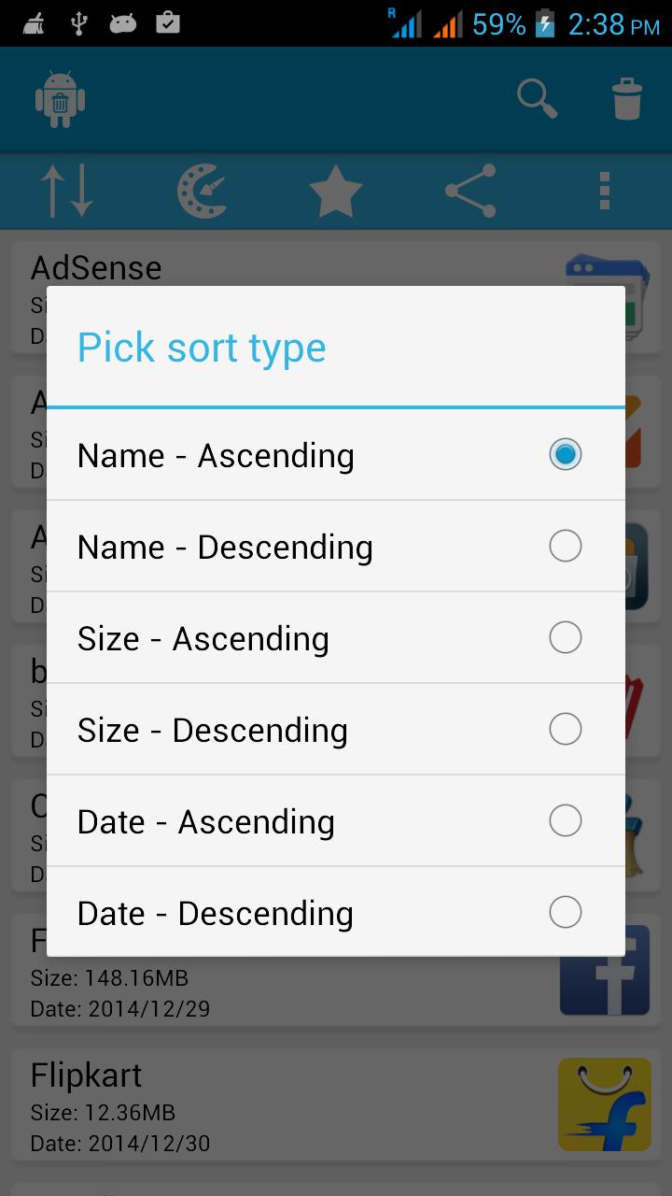Tap the AdSense app name
Viewport: 672px width, 1196px height.
coord(96,268)
